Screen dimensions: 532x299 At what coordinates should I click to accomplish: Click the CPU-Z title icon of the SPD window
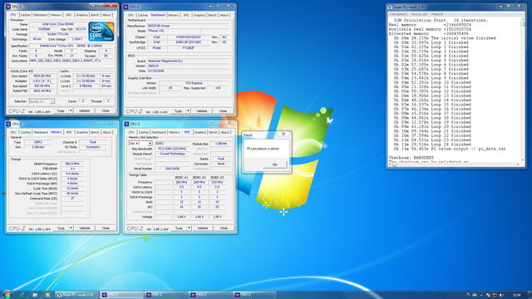(126, 124)
